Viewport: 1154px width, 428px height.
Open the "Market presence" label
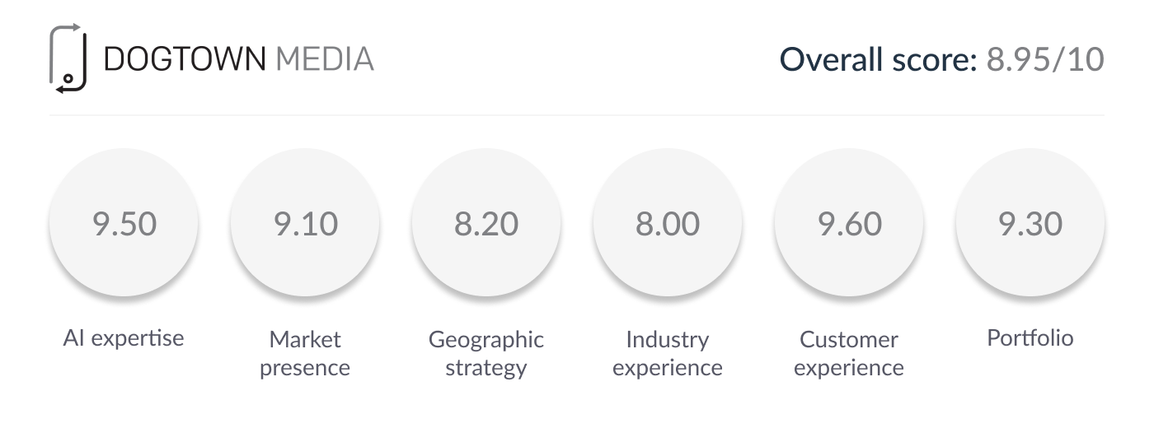coord(305,353)
